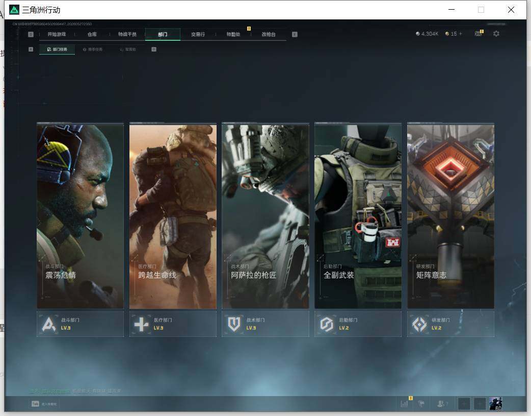Click the expand icon on the 矩阵意志 card
This screenshot has width=531, height=416.
[x=413, y=258]
